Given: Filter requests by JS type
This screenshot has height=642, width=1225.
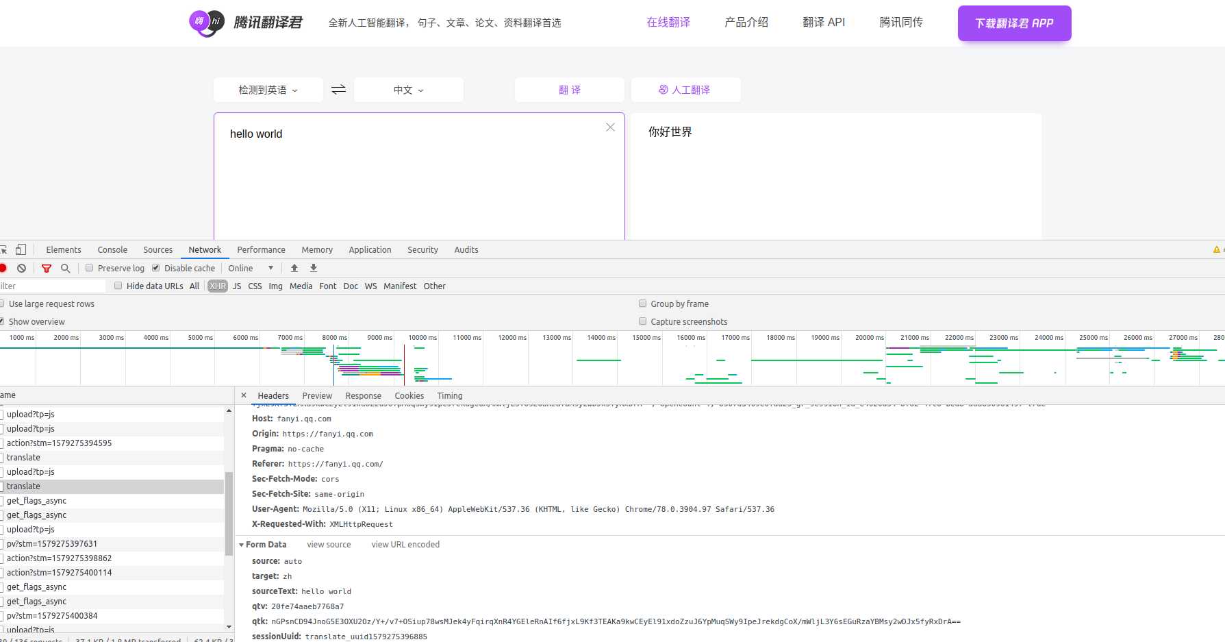Looking at the screenshot, I should 237,286.
